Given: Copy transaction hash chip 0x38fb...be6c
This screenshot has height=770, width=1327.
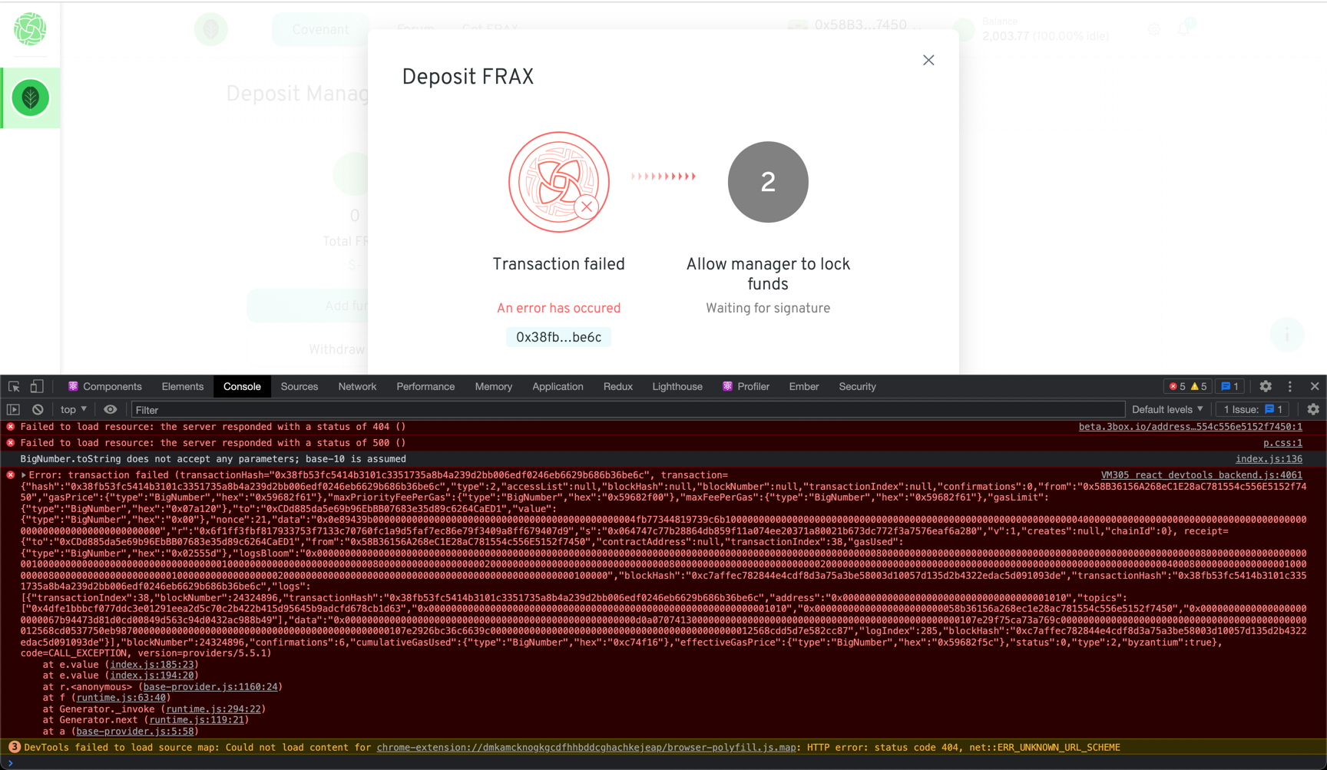Looking at the screenshot, I should pyautogui.click(x=558, y=336).
